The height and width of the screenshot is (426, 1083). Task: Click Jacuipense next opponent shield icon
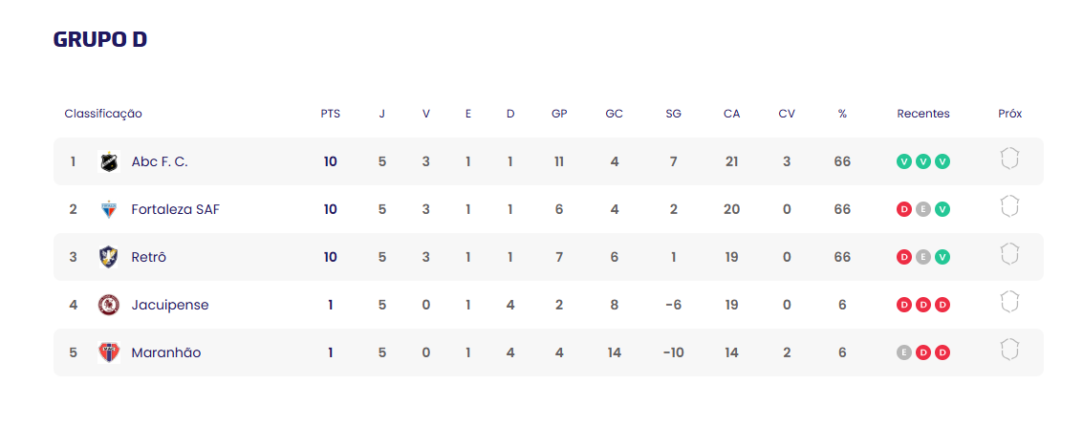tap(1009, 302)
